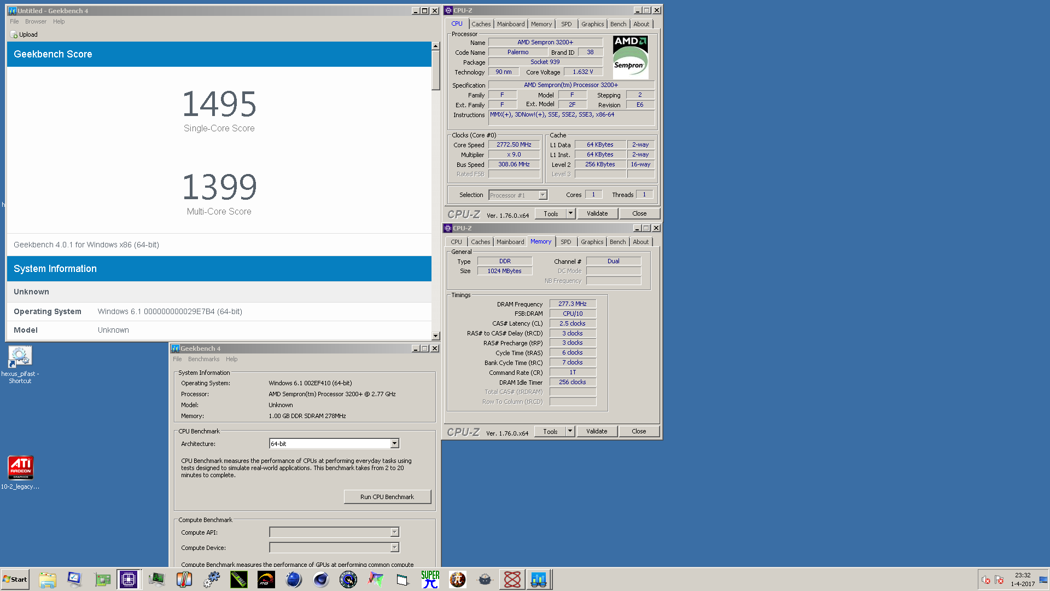The height and width of the screenshot is (591, 1050).
Task: Switch to Mainboard tab in top CPU-Z window
Action: pos(511,24)
